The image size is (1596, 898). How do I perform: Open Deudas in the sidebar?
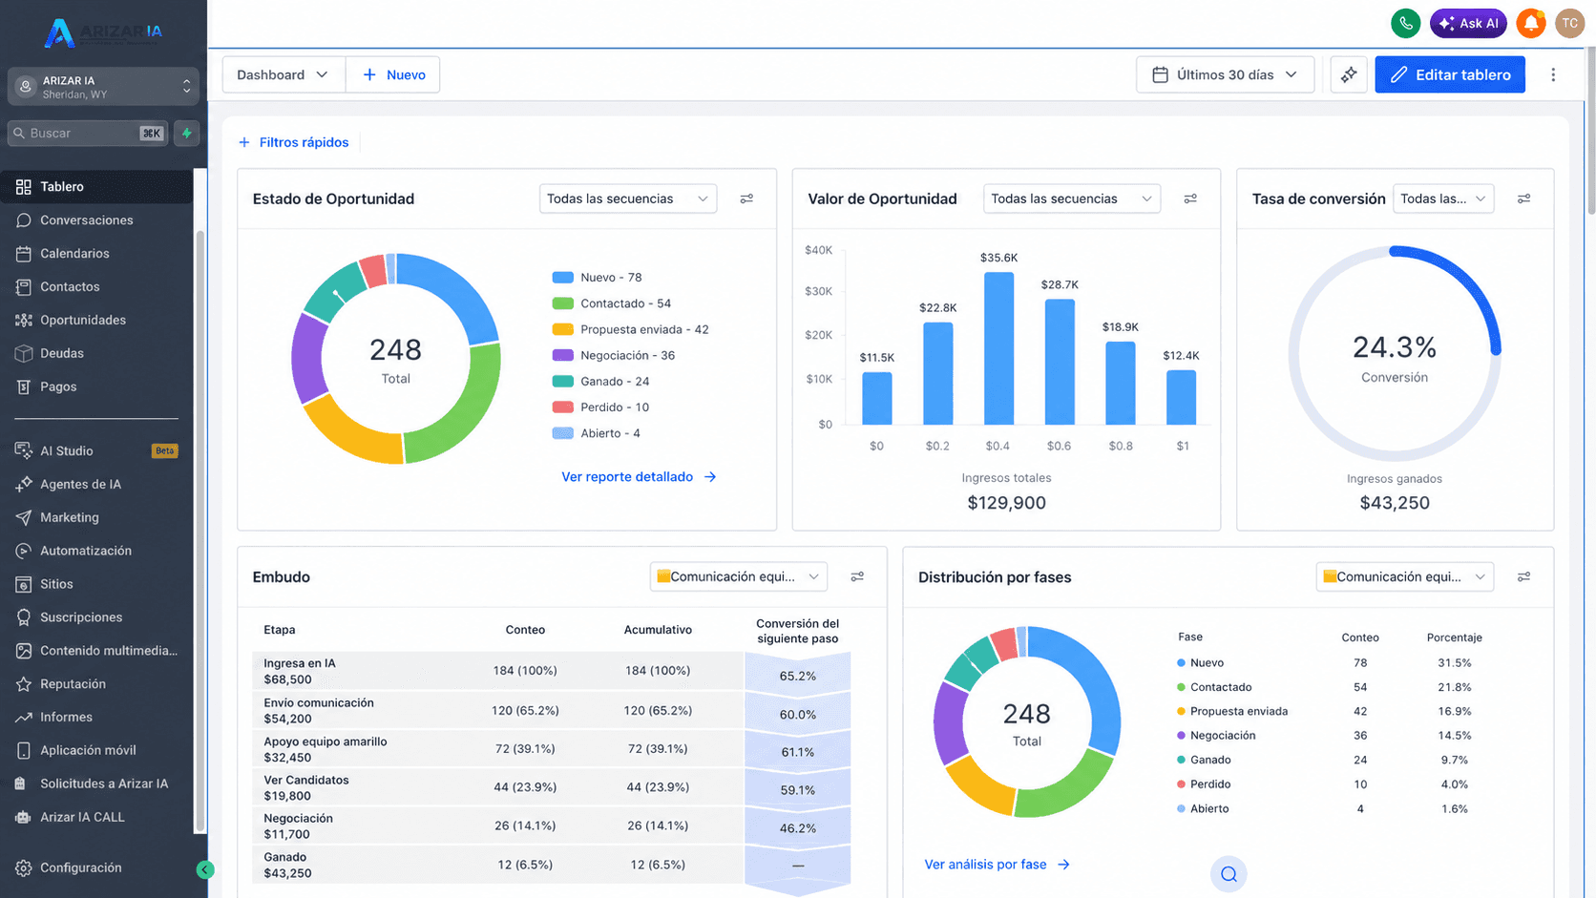click(97, 353)
